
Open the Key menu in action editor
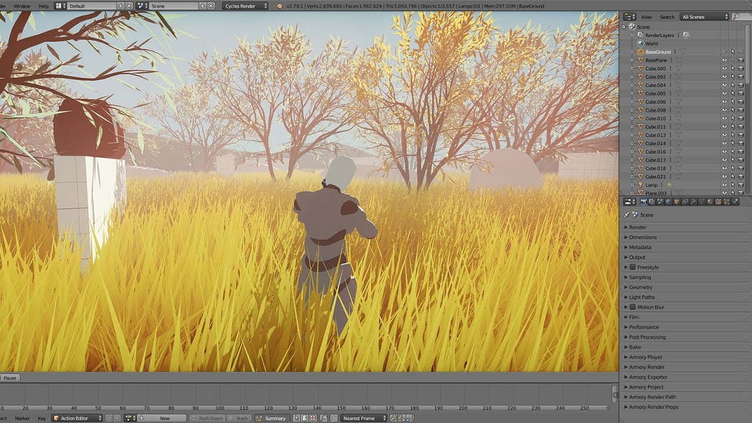(x=42, y=418)
